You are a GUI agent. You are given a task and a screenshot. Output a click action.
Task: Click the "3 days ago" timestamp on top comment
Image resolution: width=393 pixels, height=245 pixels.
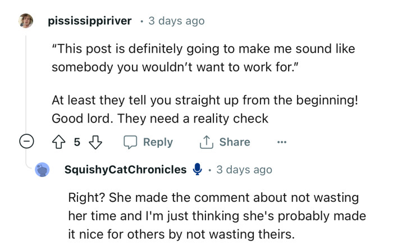pos(176,21)
